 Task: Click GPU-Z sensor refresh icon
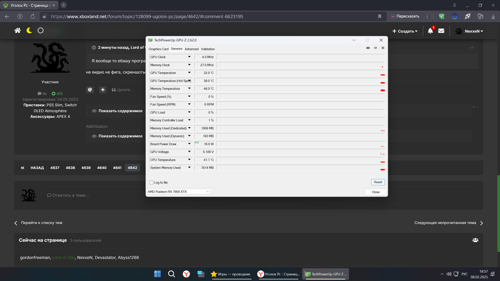coord(375,48)
